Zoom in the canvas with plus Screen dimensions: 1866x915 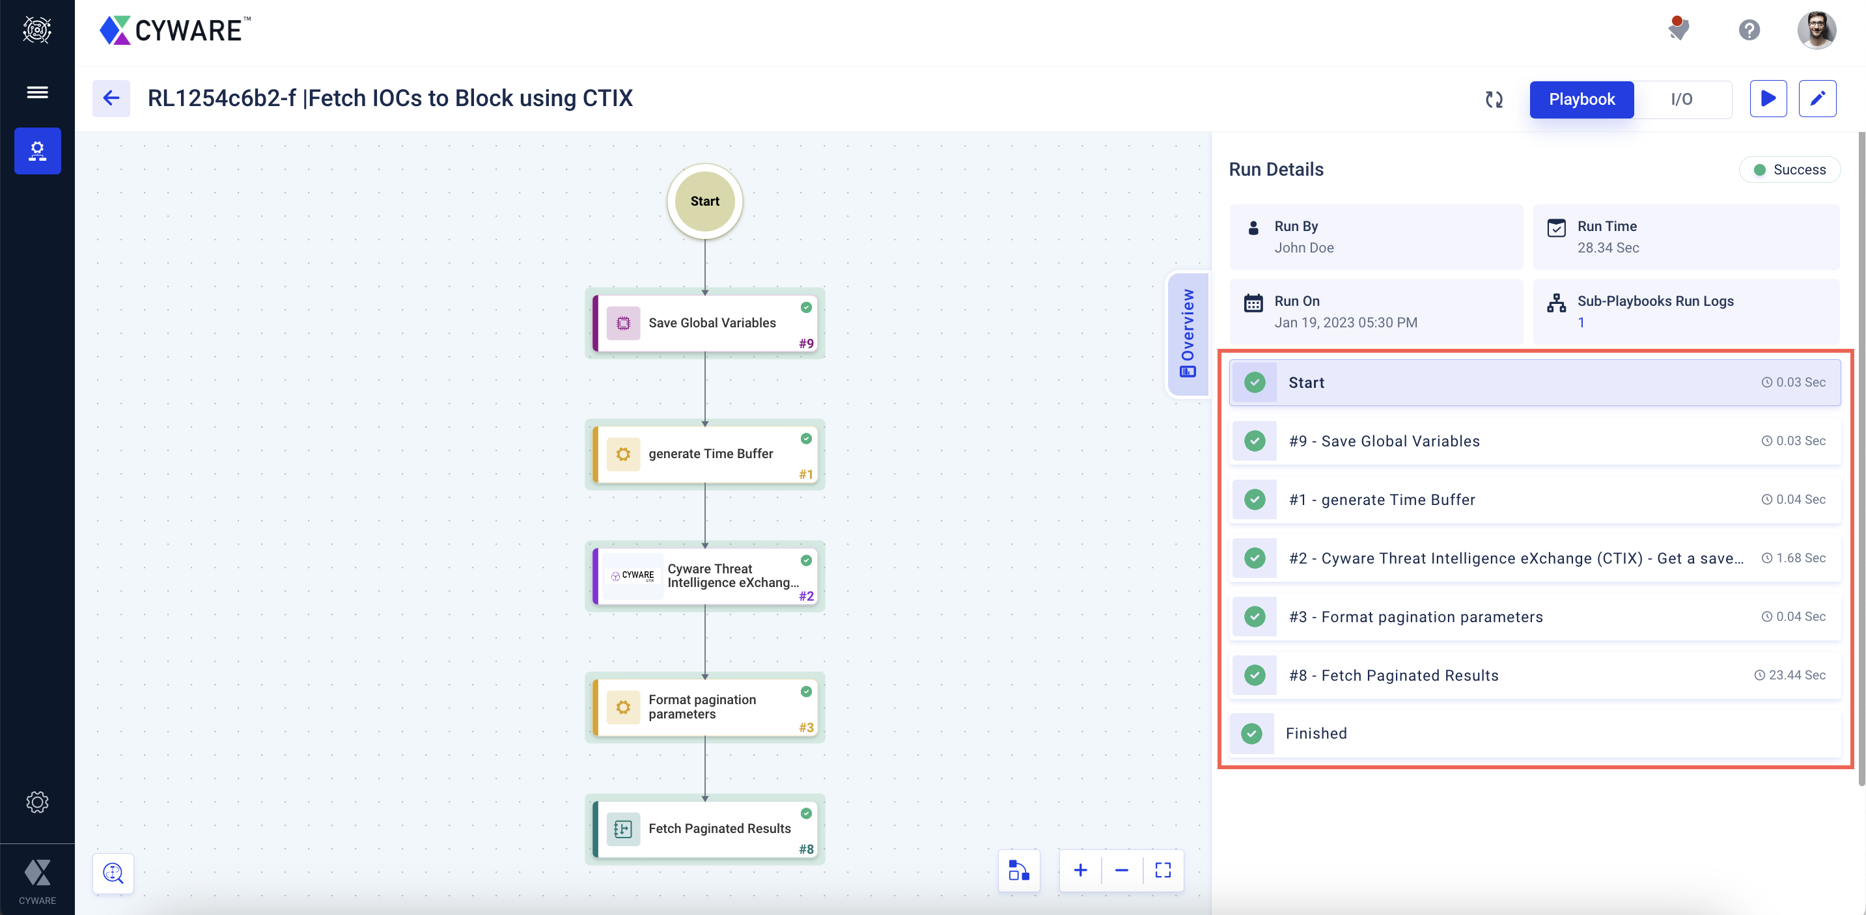pyautogui.click(x=1080, y=870)
